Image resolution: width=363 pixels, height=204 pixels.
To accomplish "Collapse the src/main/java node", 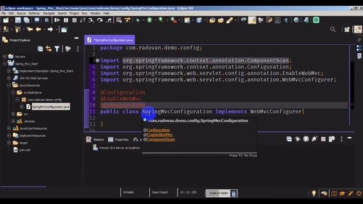I will coord(13,92).
